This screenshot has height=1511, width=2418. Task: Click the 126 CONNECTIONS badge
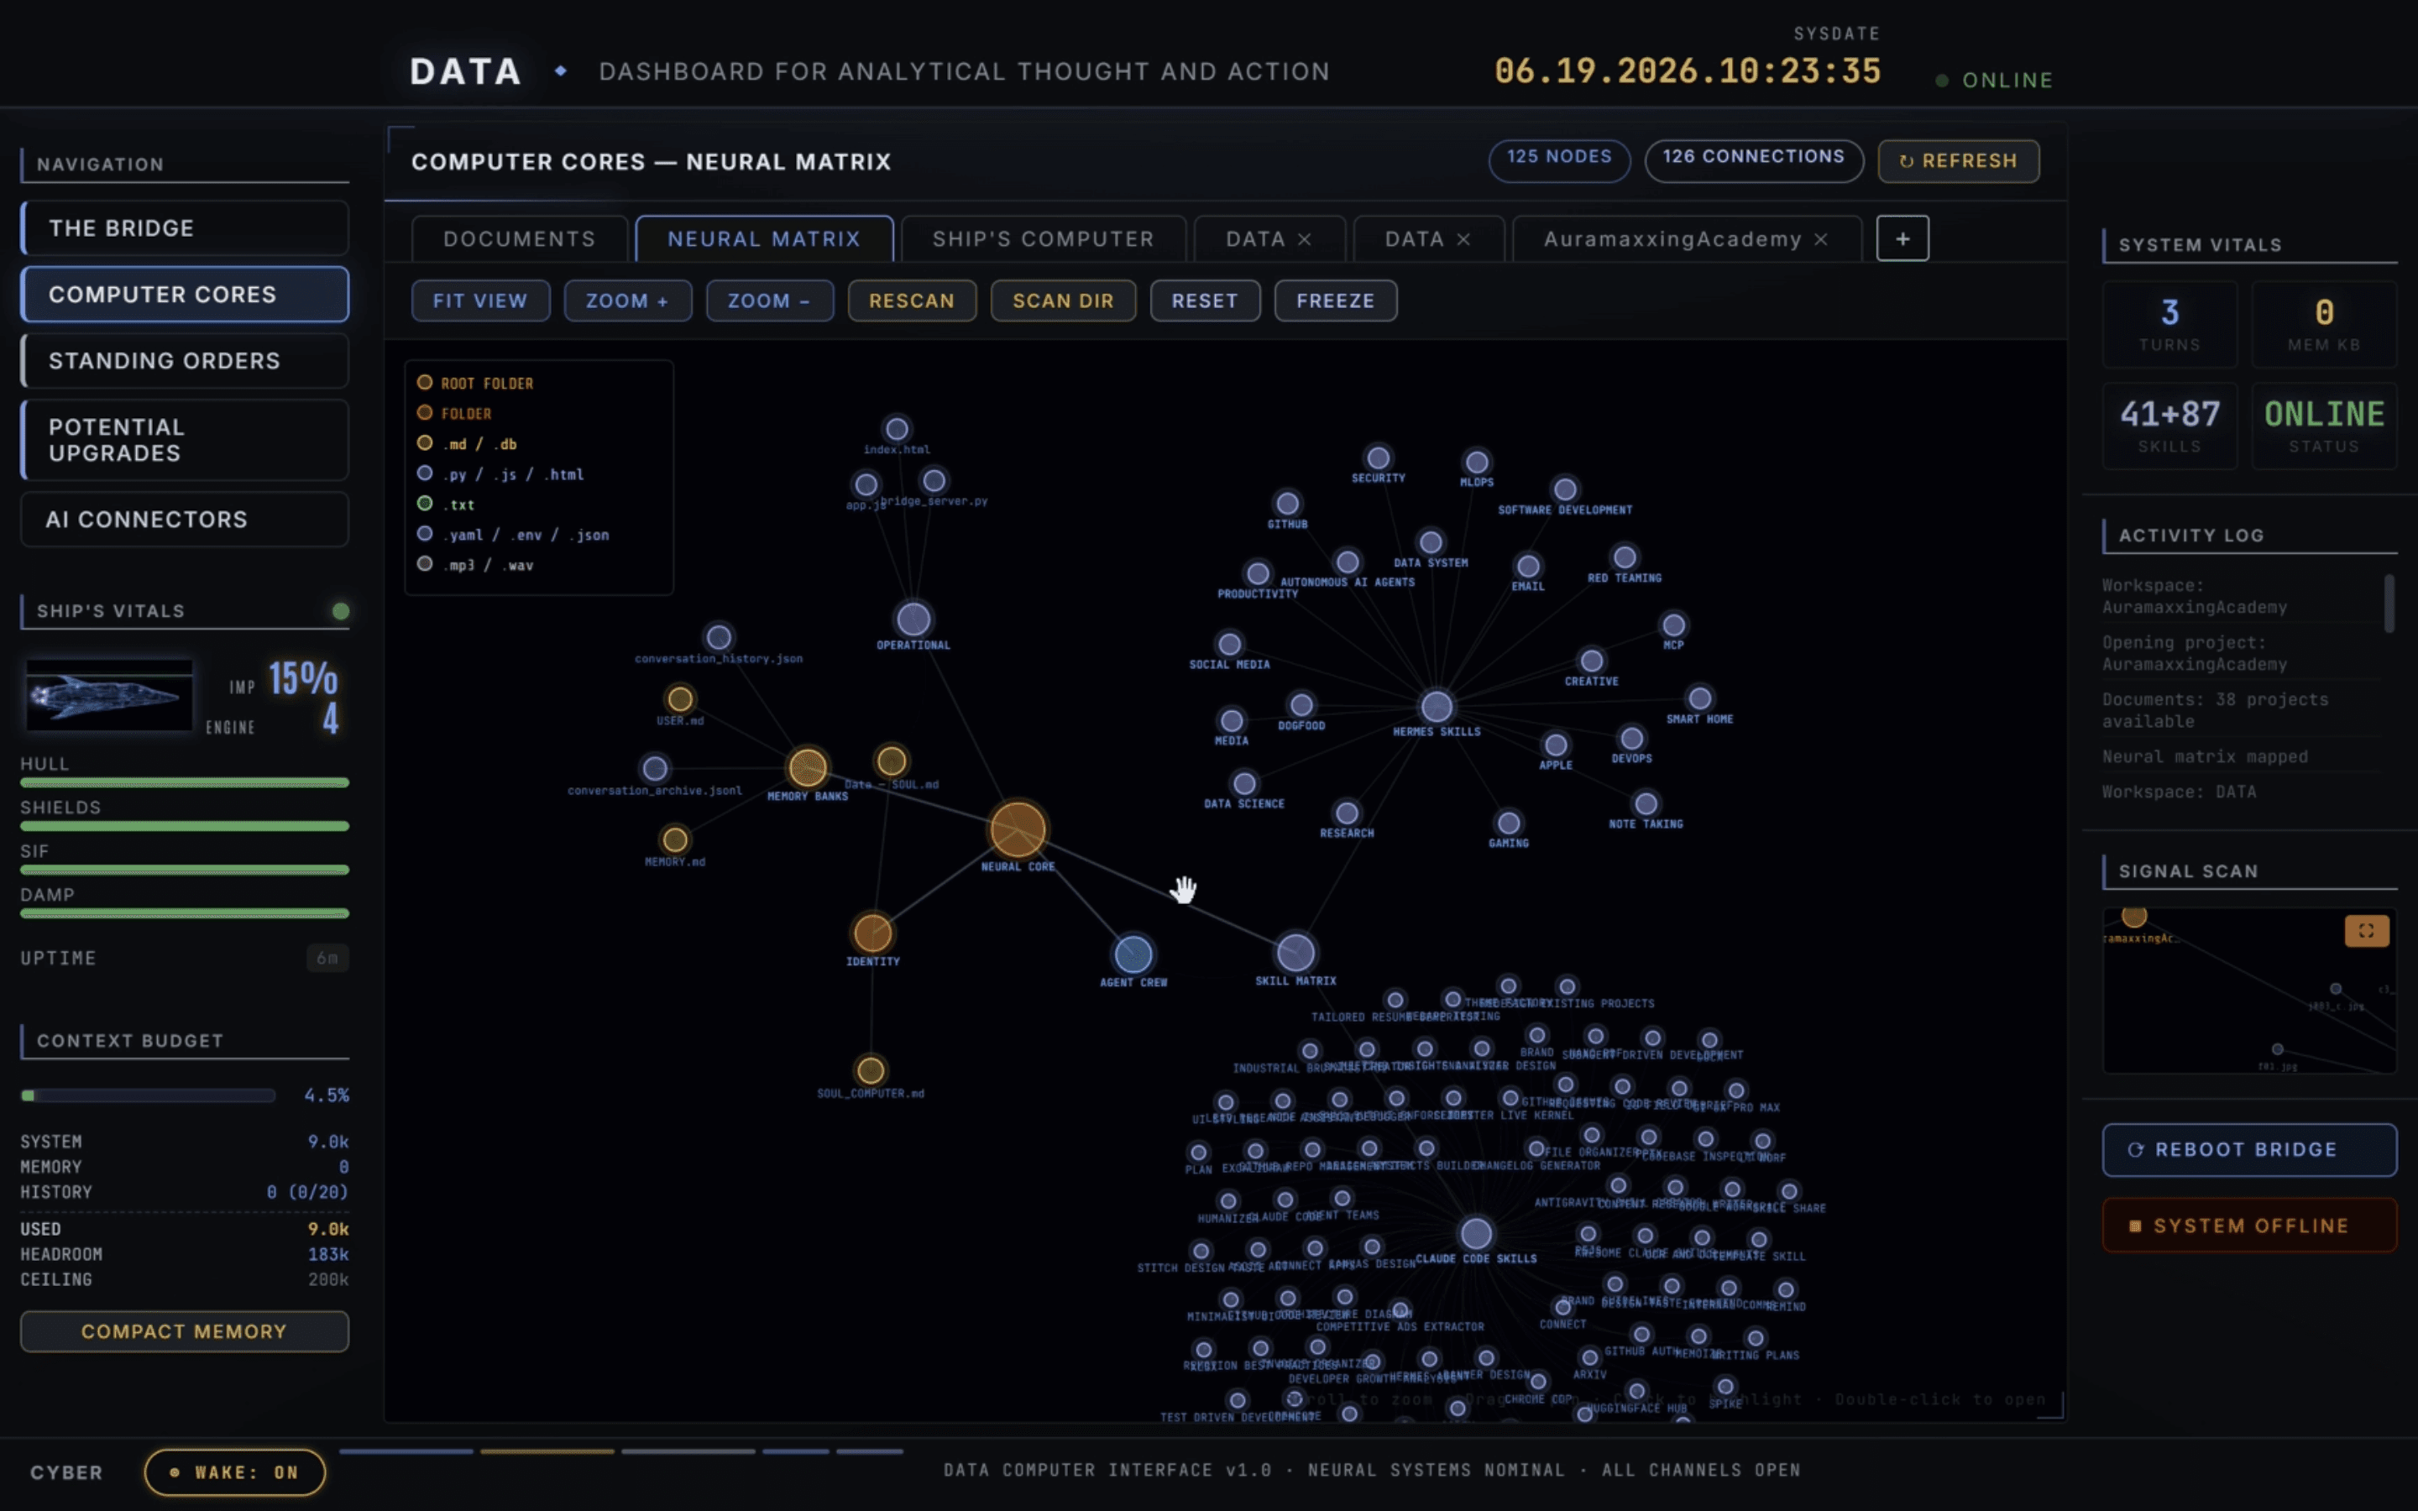[1754, 161]
